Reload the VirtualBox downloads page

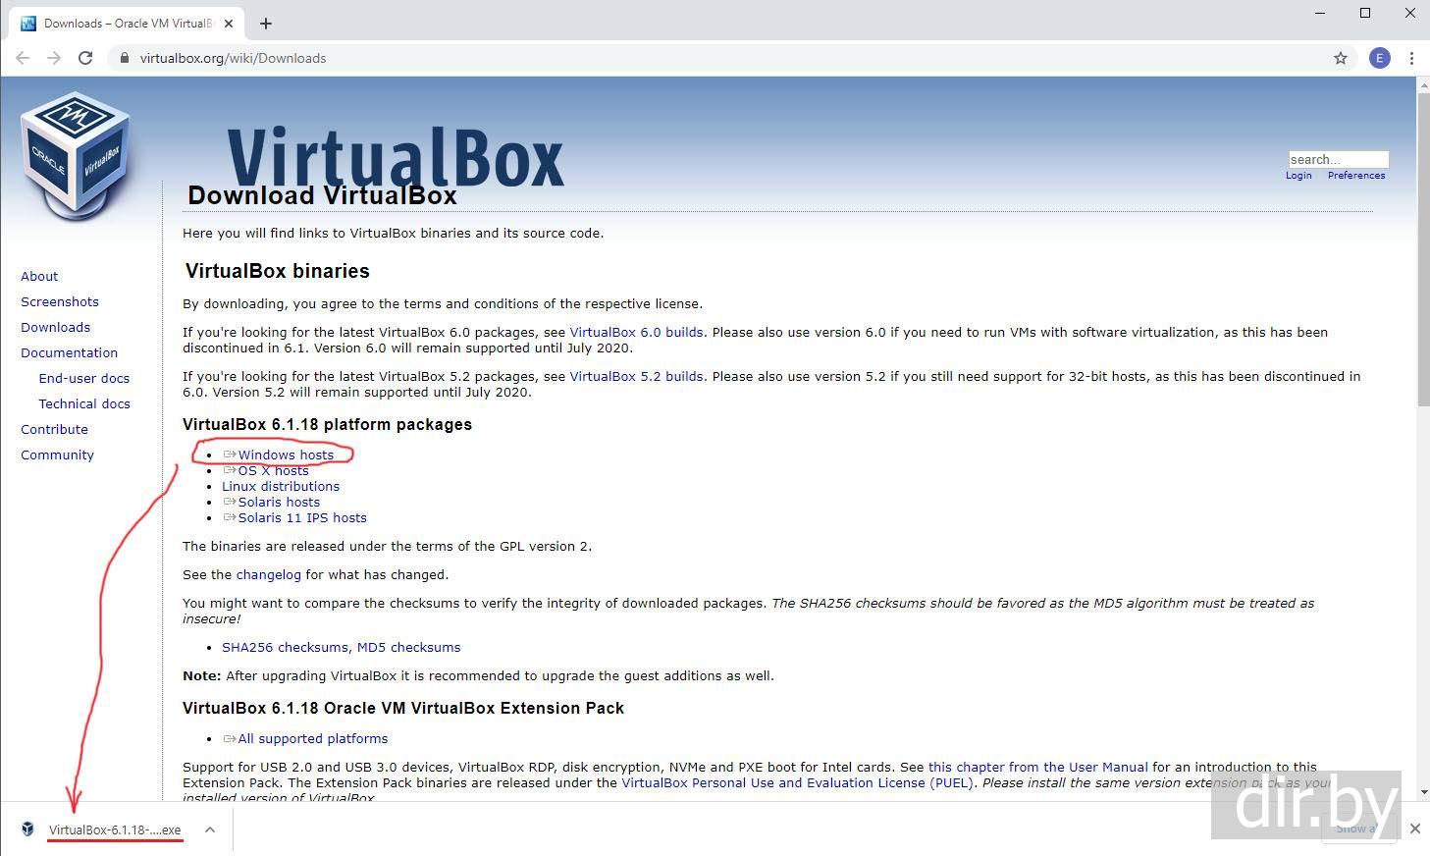click(85, 58)
